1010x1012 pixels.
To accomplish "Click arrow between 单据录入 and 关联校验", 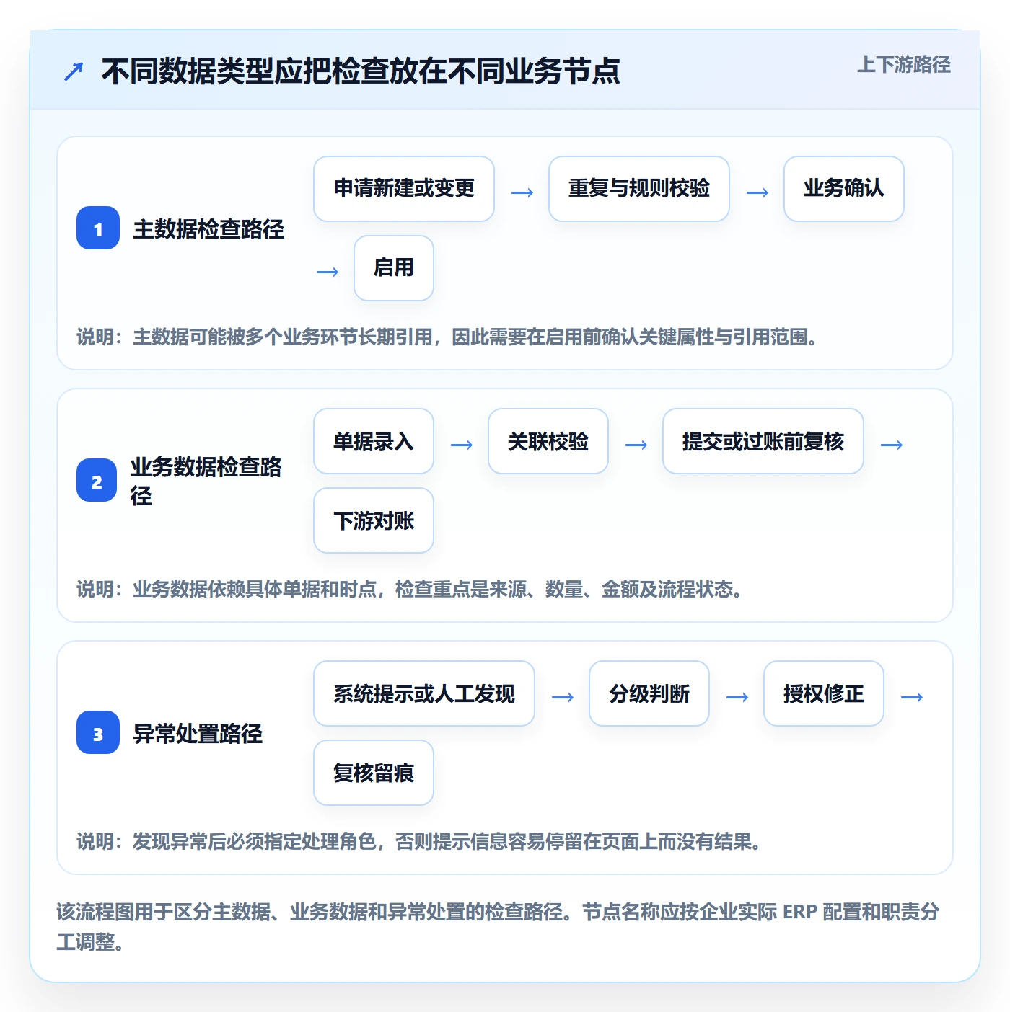I will click(462, 445).
